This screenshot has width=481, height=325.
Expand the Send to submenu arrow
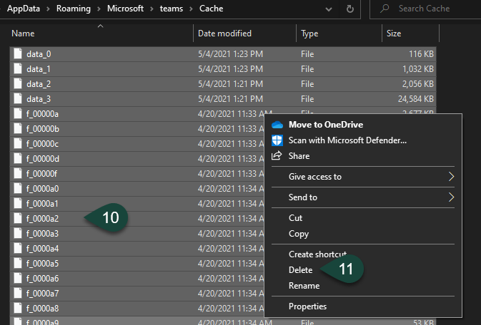click(x=451, y=197)
